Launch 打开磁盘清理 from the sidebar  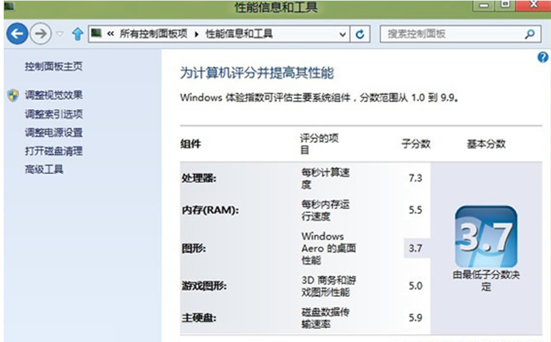pos(54,151)
